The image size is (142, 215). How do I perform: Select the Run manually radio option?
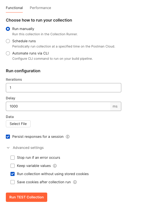tap(8, 29)
